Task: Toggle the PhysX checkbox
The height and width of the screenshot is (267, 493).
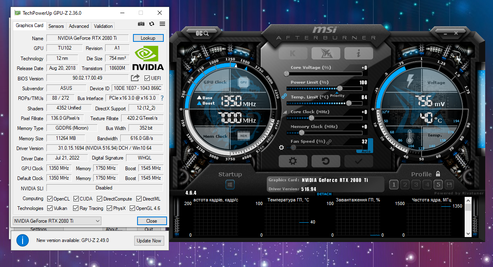Action: click(x=110, y=208)
